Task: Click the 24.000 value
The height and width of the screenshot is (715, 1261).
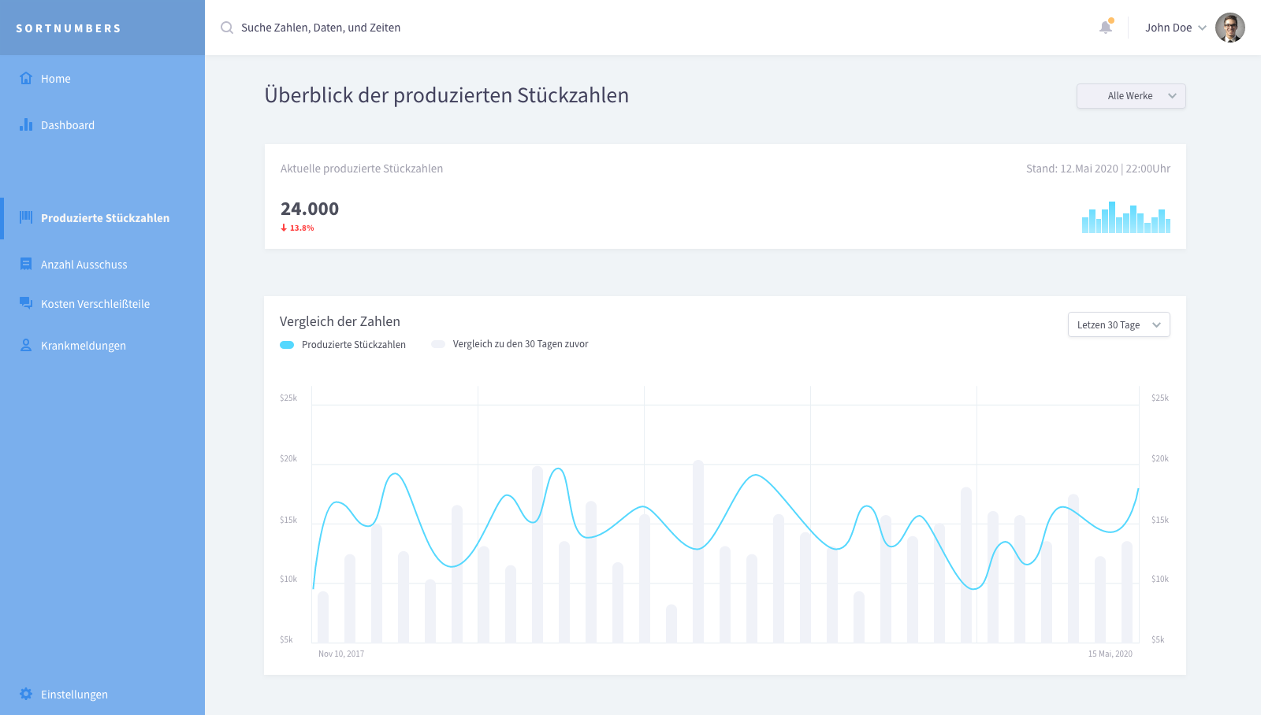Action: 310,209
